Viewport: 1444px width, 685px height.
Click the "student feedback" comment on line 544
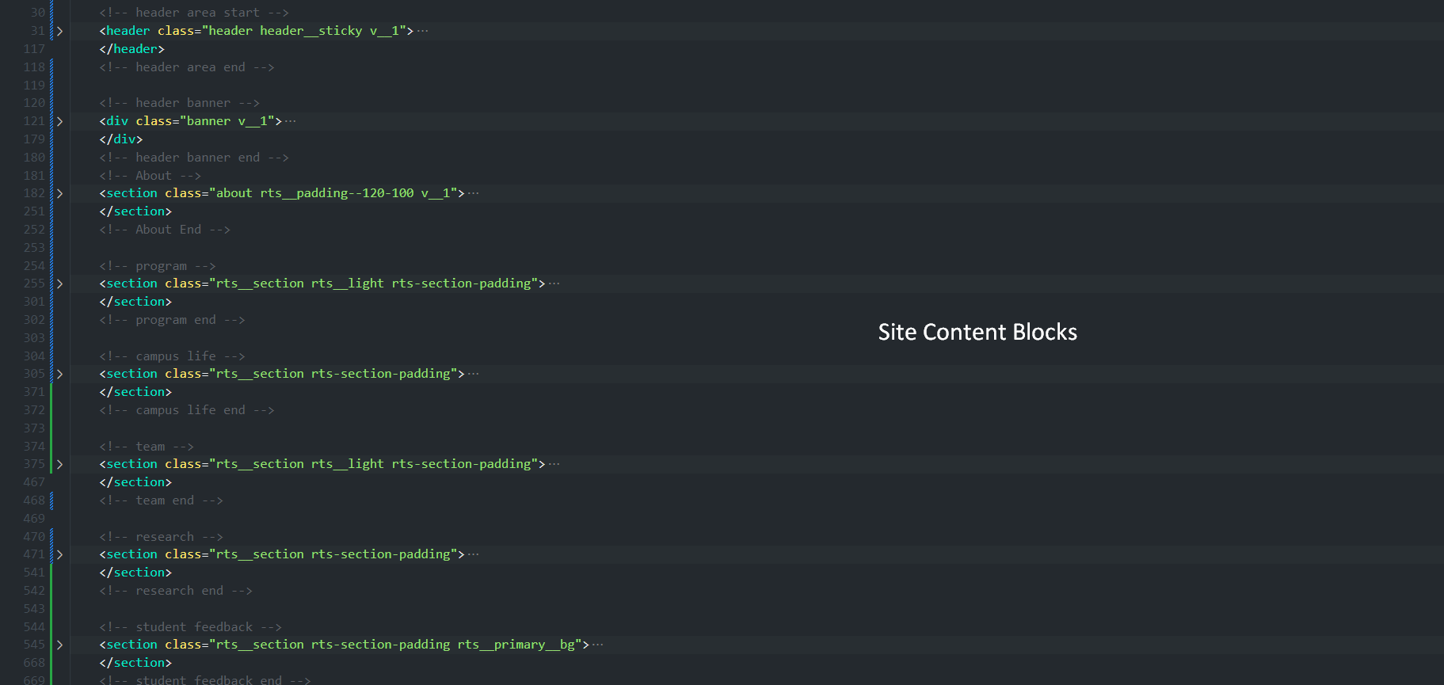coord(191,627)
